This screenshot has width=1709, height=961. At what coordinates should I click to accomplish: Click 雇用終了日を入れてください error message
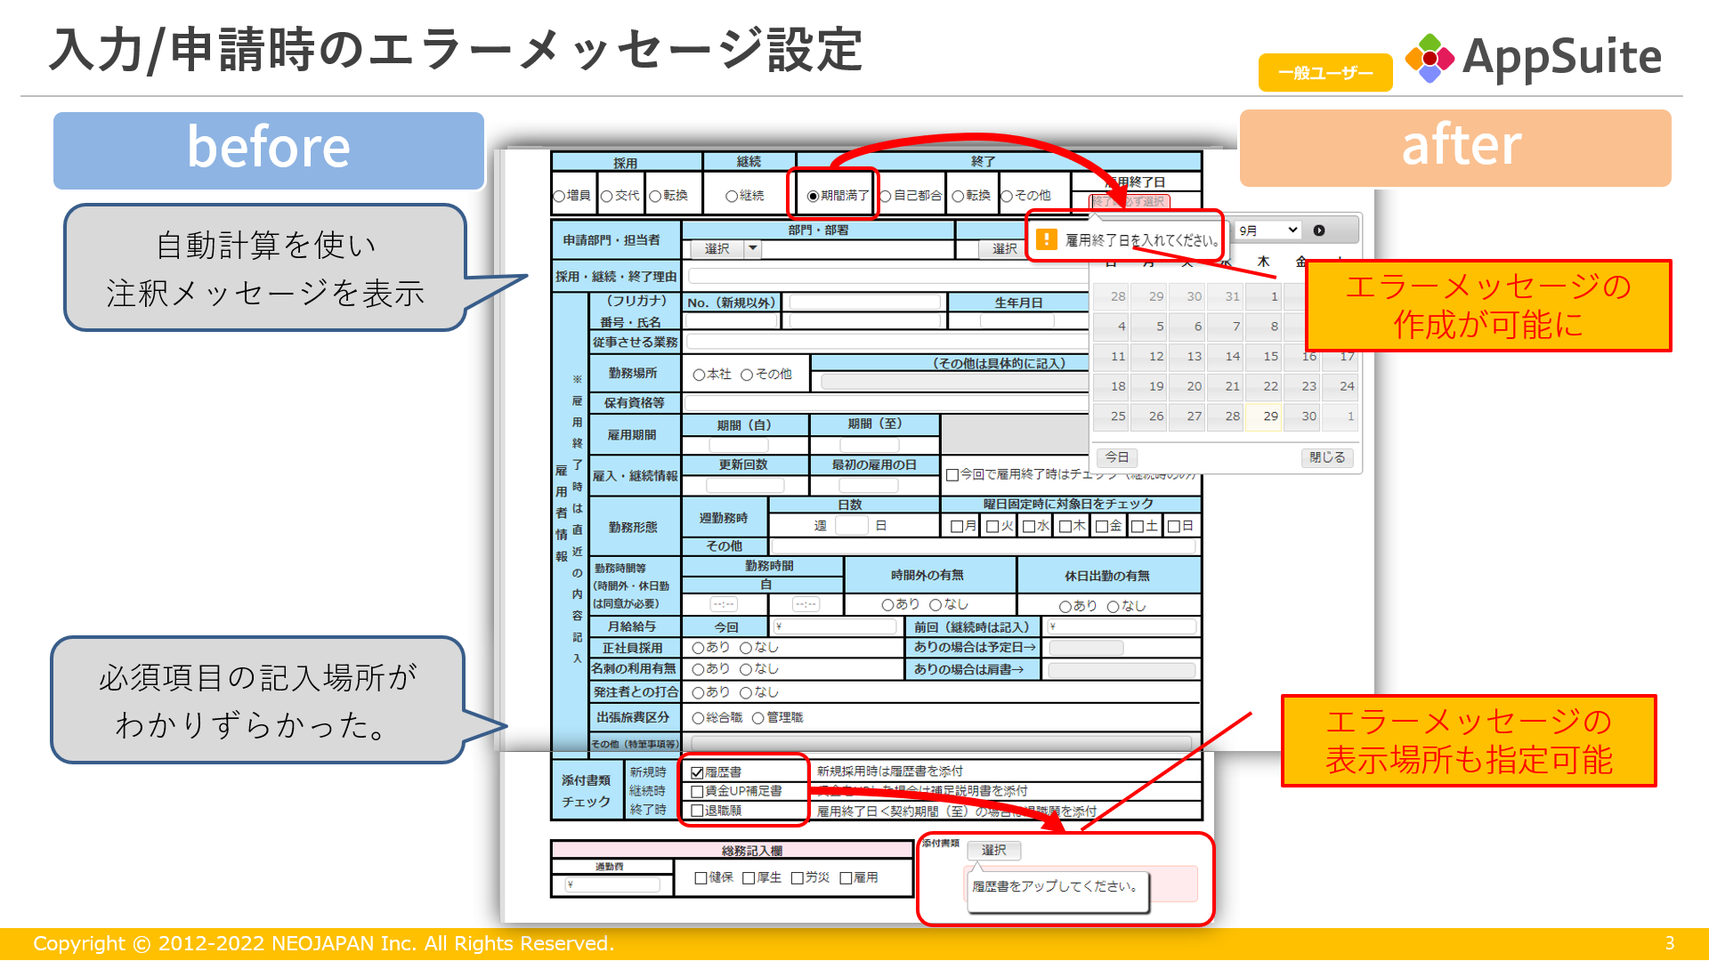[1142, 240]
